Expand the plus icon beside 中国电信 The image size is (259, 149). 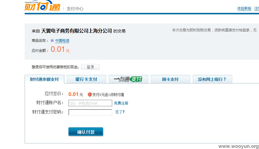point(52,40)
